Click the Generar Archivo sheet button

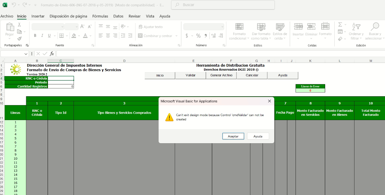pyautogui.click(x=221, y=75)
